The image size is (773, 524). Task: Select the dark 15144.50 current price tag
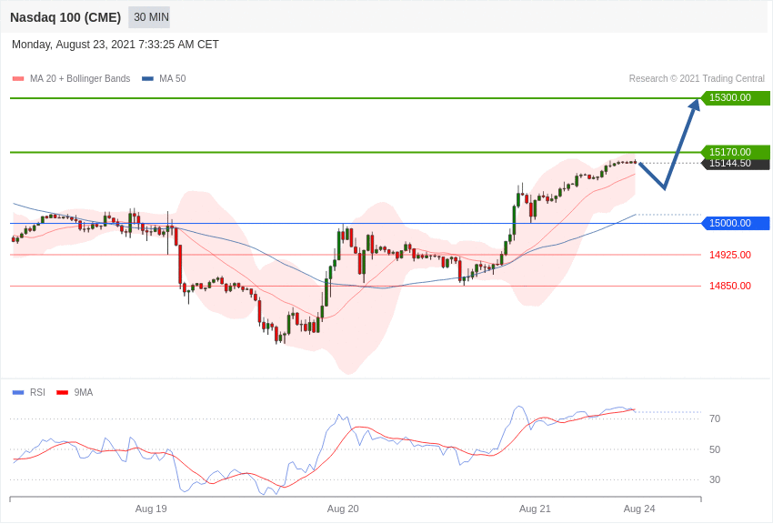735,164
